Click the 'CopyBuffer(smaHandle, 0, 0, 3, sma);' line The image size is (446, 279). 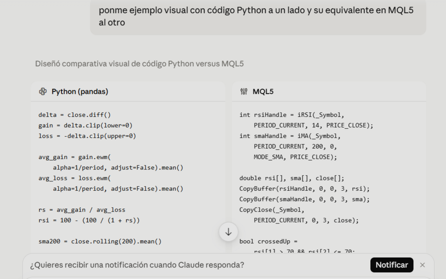(304, 199)
